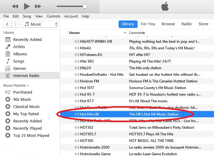This screenshot has height=157, width=214.
Task: Click comment 'The hits only station'
Action: click(x=145, y=68)
